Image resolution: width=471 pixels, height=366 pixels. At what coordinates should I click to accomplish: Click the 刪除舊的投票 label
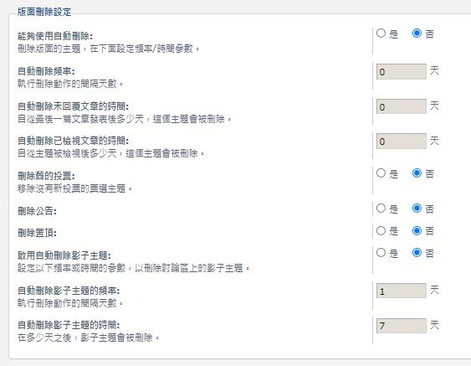[46, 176]
